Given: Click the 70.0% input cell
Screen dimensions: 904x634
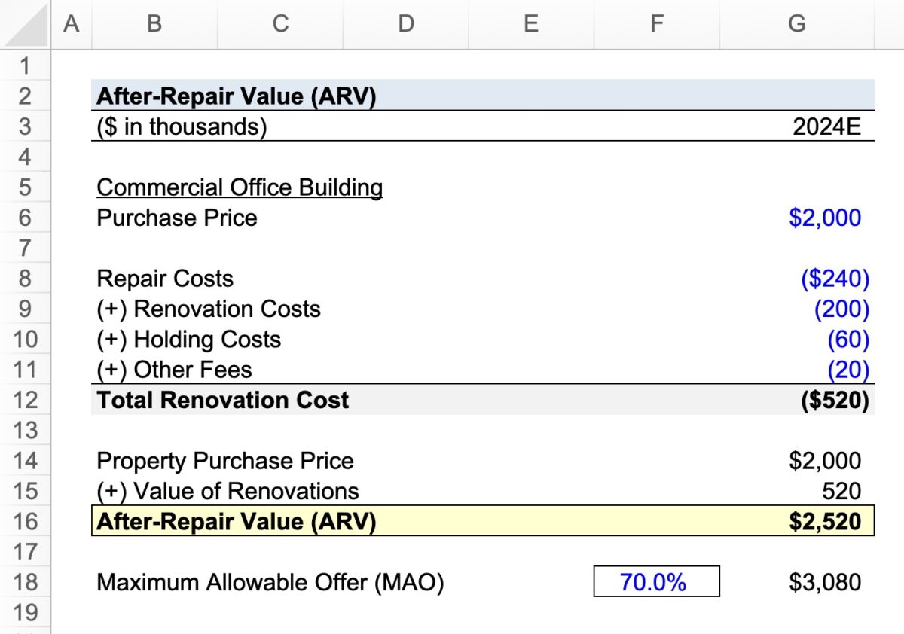Looking at the screenshot, I should pos(656,581).
